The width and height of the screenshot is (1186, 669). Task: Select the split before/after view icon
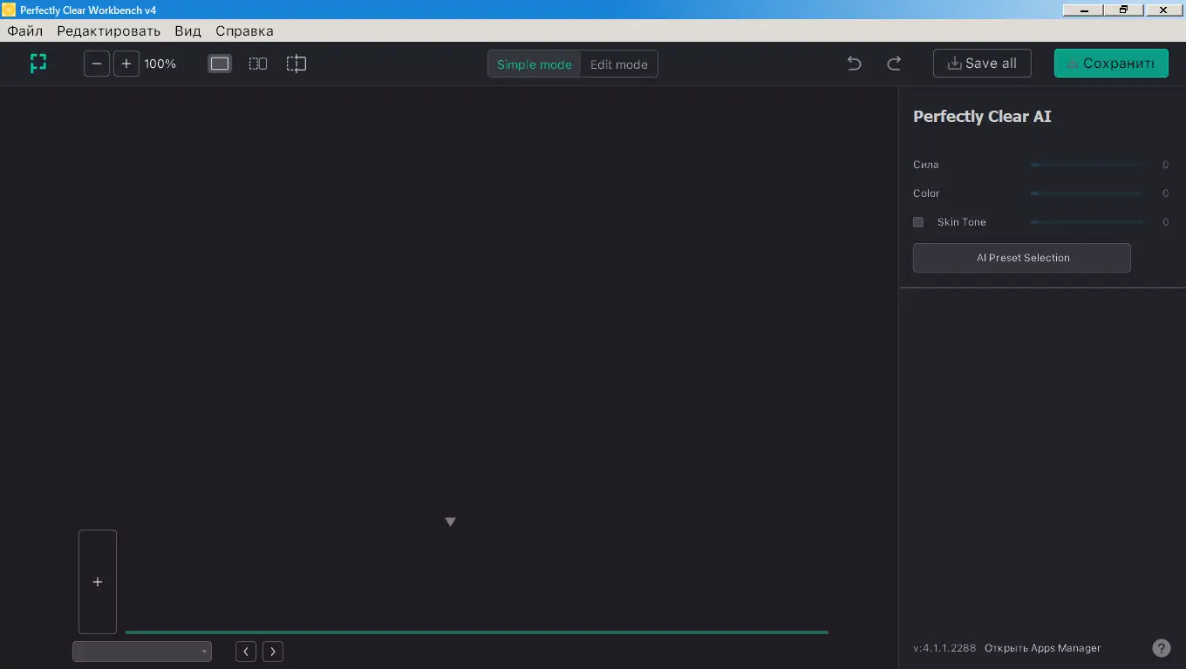click(296, 63)
